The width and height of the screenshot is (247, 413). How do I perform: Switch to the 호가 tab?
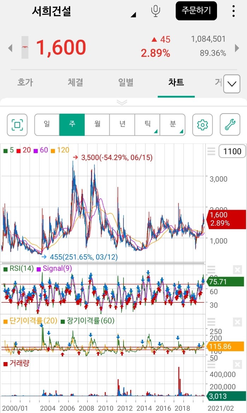[x=25, y=82]
